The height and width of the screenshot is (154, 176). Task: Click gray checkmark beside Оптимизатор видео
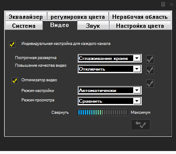pos(150,83)
